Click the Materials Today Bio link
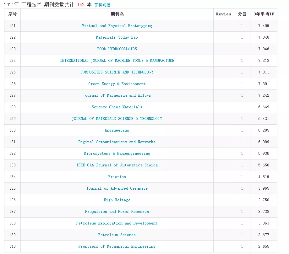Image resolution: width=289 pixels, height=254 pixels. [117, 37]
